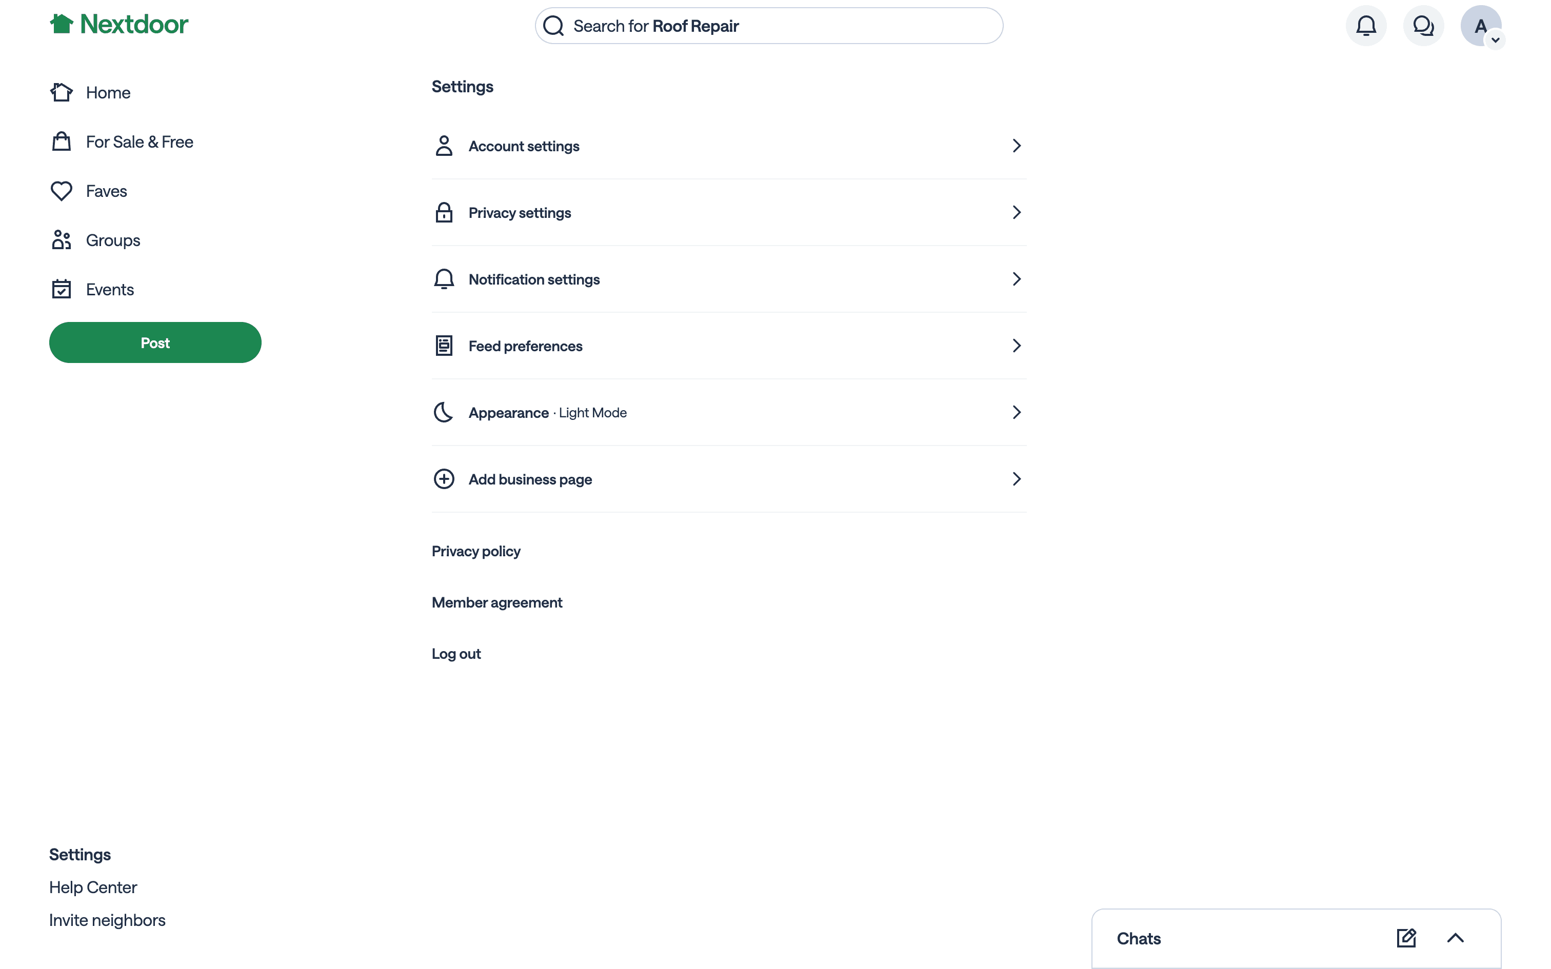Open the profile avatar dropdown menu
The height and width of the screenshot is (969, 1551).
click(x=1481, y=26)
